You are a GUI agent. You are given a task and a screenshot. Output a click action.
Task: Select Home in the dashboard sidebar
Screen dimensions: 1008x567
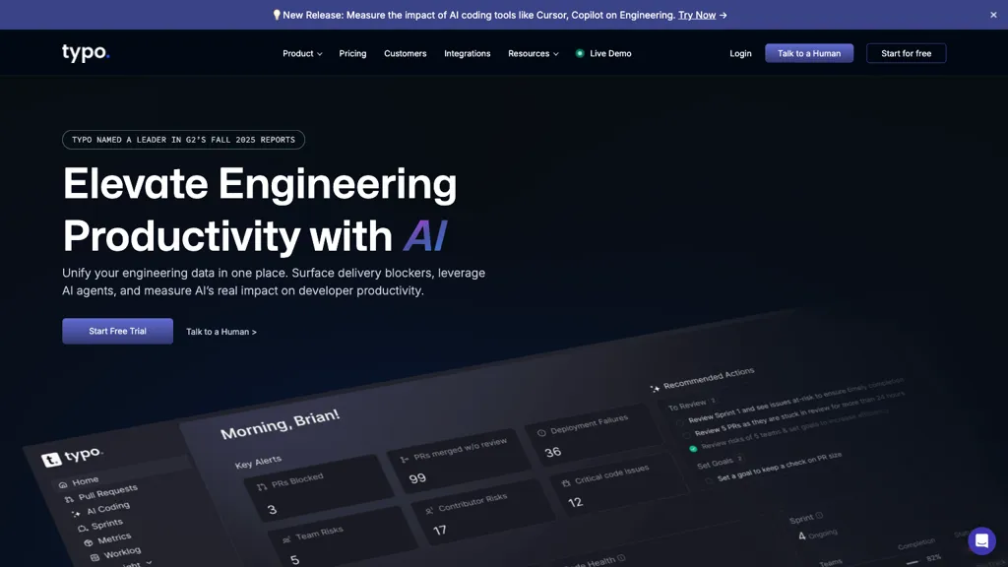point(85,480)
